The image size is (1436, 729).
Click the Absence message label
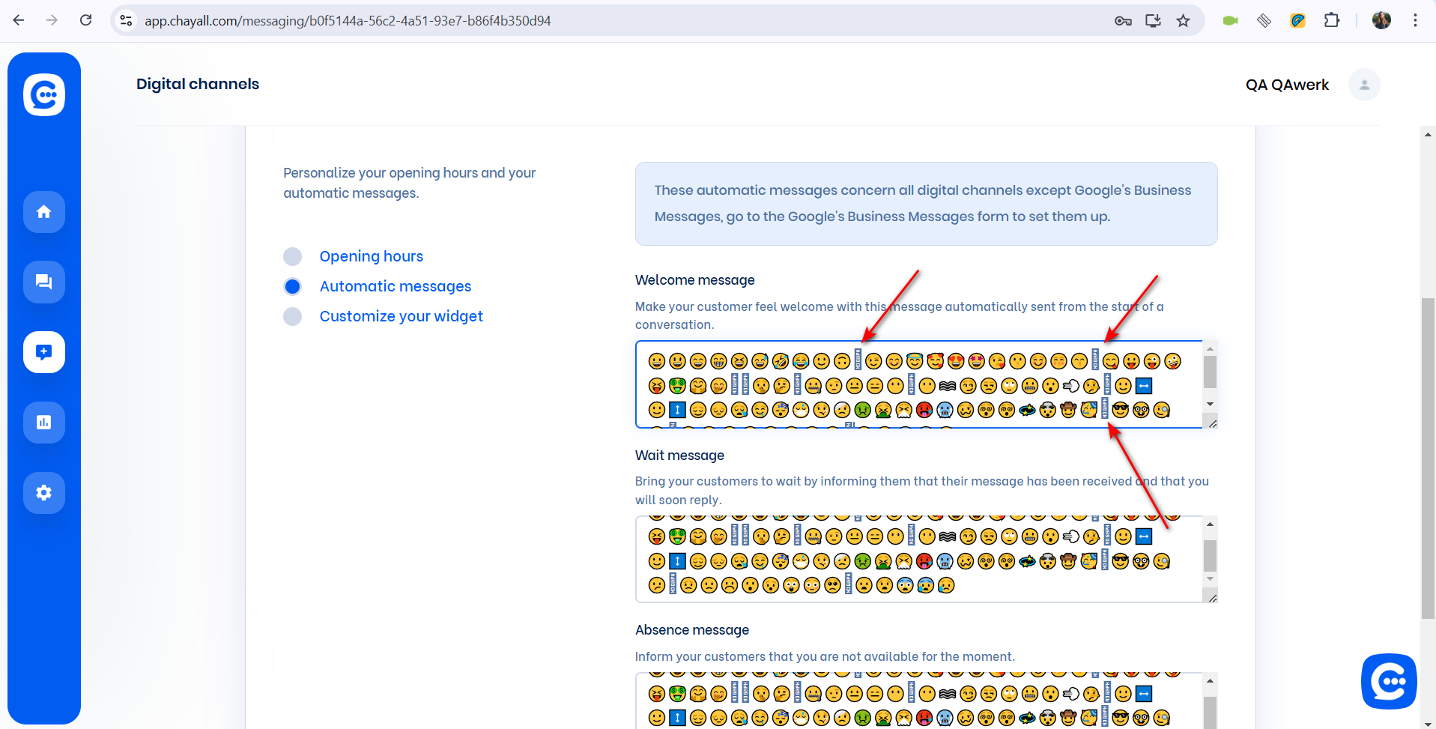[x=692, y=630]
